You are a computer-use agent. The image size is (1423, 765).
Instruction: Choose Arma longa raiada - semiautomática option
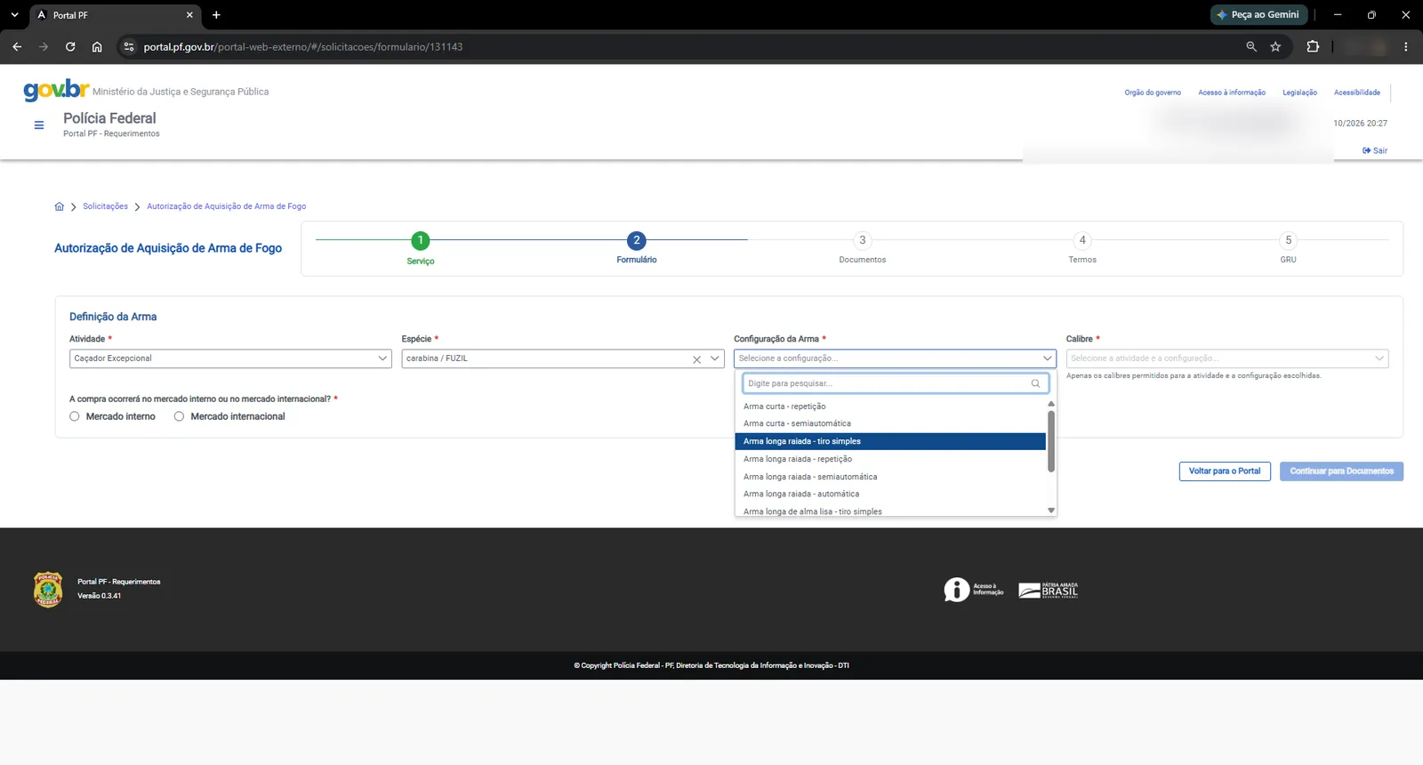coord(890,477)
